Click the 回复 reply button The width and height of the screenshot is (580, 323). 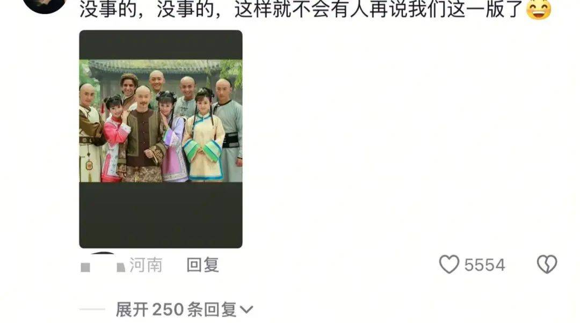202,265
